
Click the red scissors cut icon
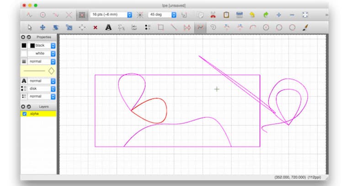tap(213, 15)
